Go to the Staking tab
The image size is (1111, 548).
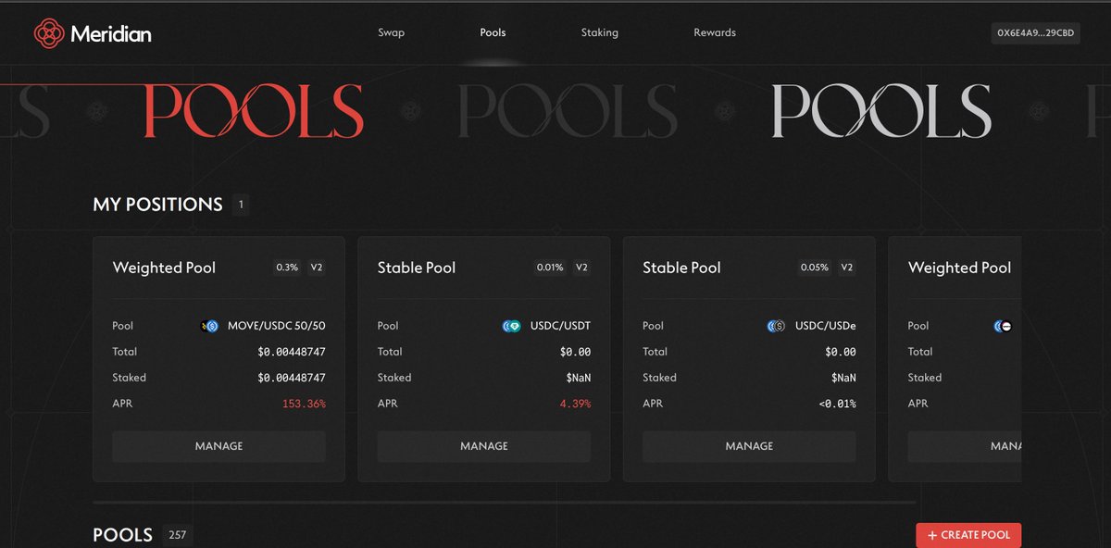(600, 32)
